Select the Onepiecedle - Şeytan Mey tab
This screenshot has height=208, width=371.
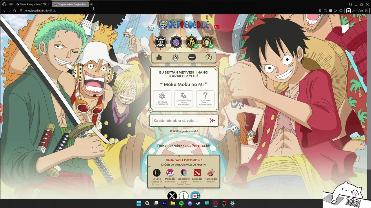point(70,4)
